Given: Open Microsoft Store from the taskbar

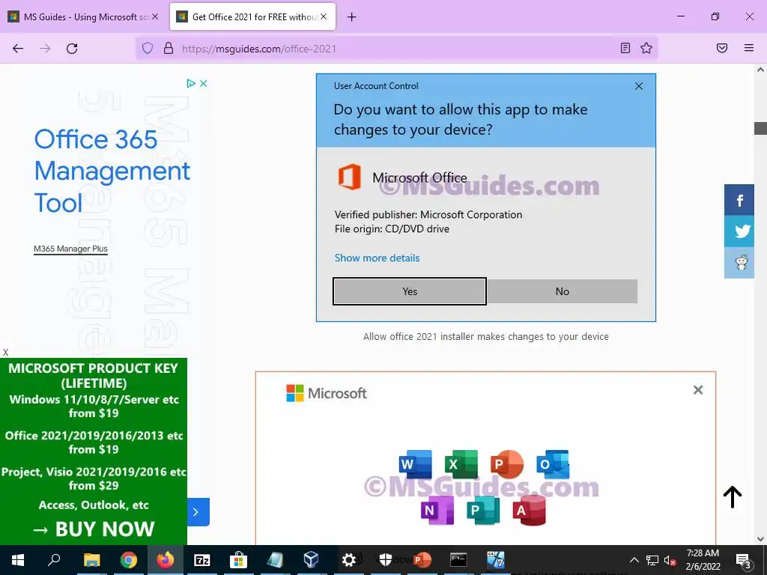Looking at the screenshot, I should [x=238, y=560].
